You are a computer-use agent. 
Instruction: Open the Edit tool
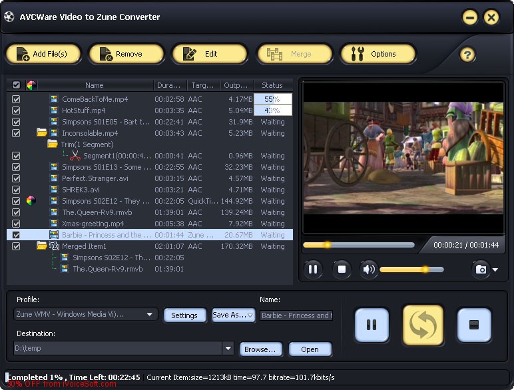tap(210, 54)
